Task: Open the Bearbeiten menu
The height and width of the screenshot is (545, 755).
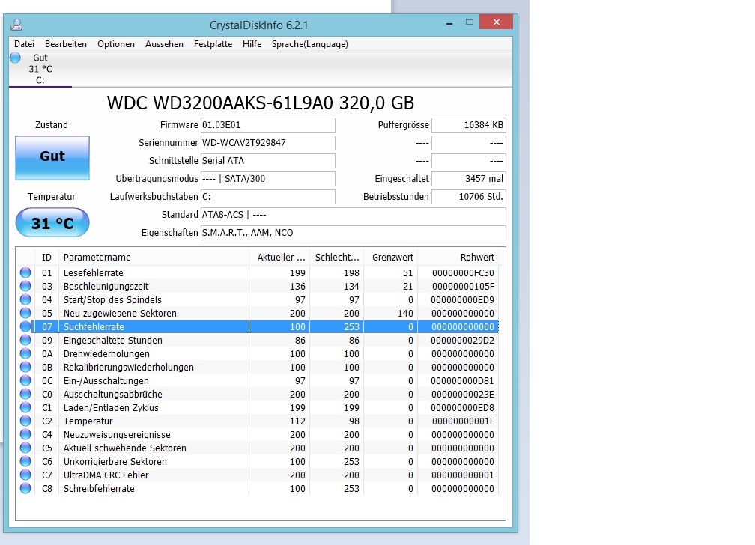Action: coord(66,44)
